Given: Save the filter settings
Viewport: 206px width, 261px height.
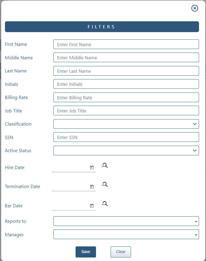Looking at the screenshot, I should click(86, 252).
